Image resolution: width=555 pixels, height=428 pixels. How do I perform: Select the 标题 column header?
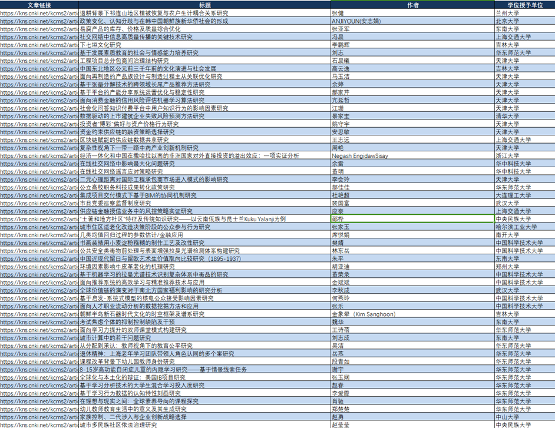204,5
